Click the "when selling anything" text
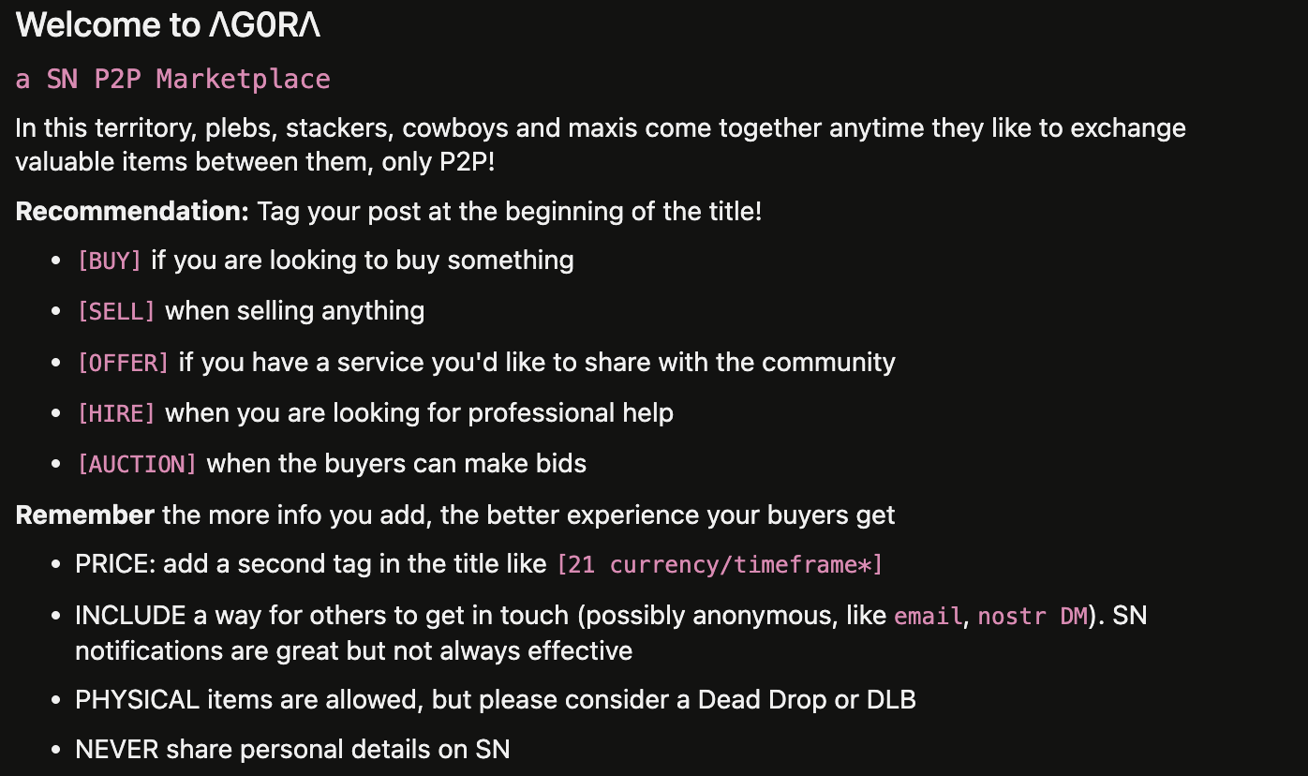This screenshot has height=776, width=1308. click(x=295, y=310)
